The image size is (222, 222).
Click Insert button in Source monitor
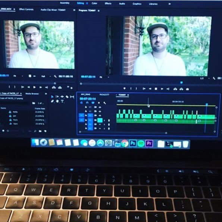[54, 88]
